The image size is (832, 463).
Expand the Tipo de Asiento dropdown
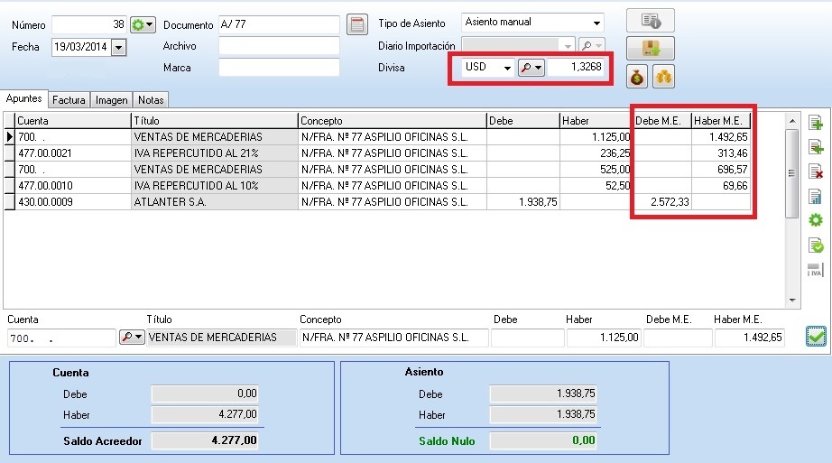tap(596, 23)
